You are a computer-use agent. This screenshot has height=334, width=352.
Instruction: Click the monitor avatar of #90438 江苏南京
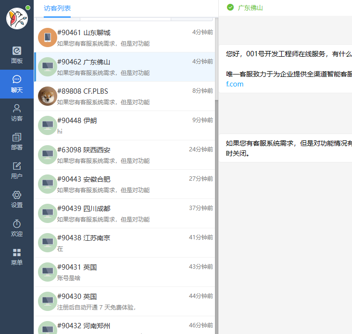coord(48,243)
